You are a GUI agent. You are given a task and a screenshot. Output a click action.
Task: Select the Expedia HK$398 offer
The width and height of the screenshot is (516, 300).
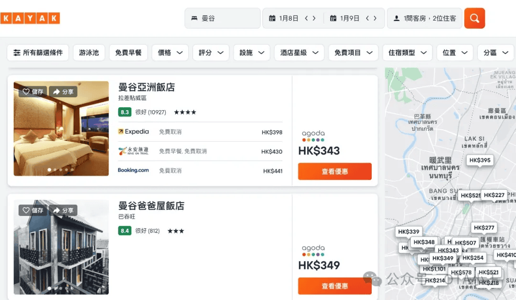[200, 132]
